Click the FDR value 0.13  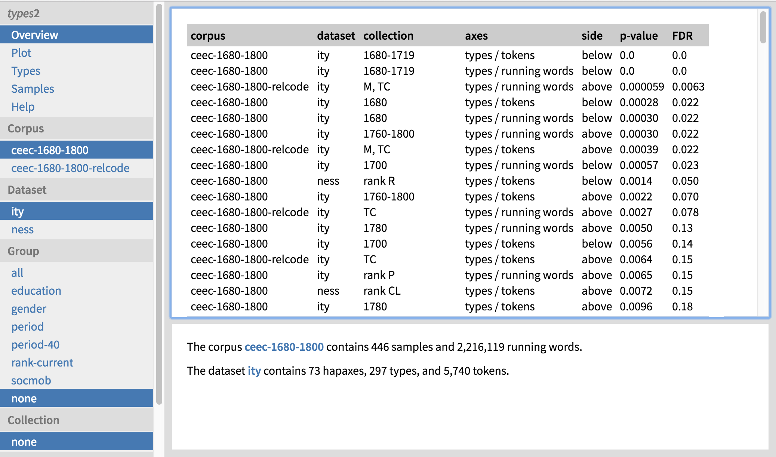[682, 228]
